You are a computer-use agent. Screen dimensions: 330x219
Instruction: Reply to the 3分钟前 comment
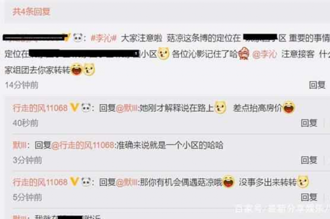pos(309,160)
